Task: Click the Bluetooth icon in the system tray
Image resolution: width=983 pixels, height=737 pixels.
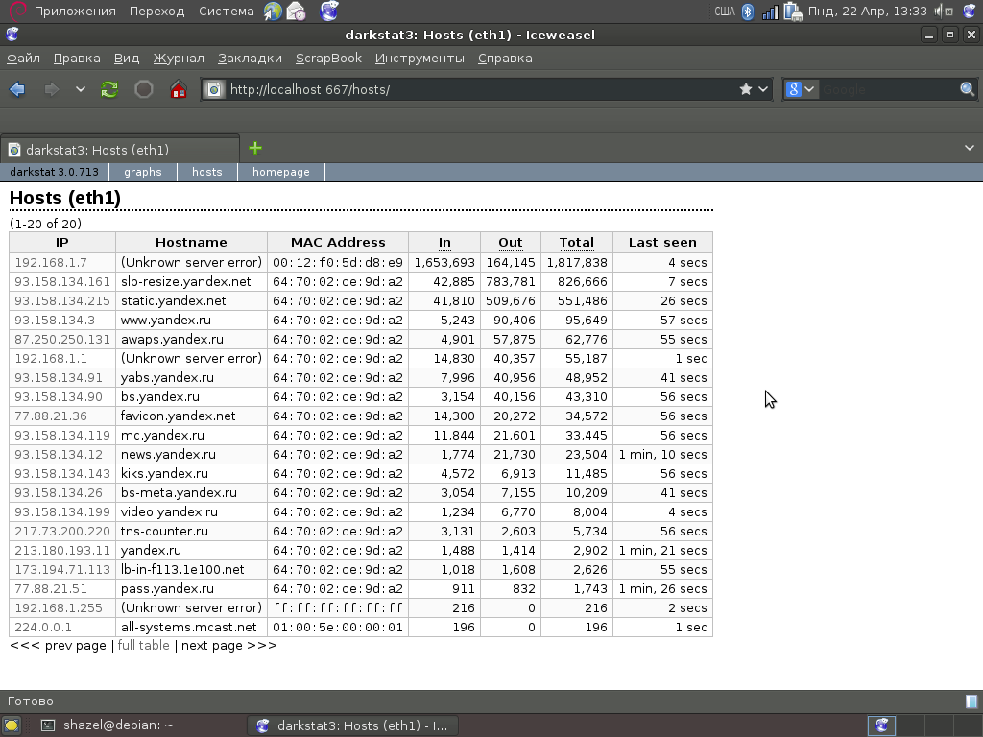Action: [x=748, y=12]
